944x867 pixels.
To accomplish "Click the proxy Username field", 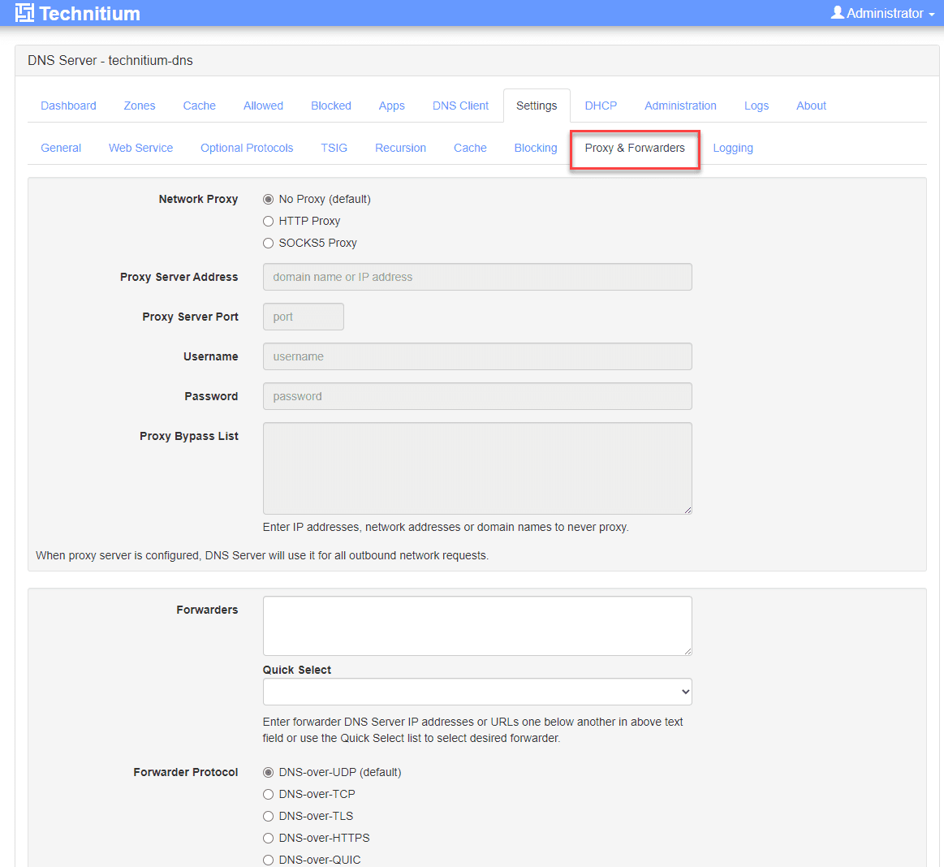I will (477, 356).
